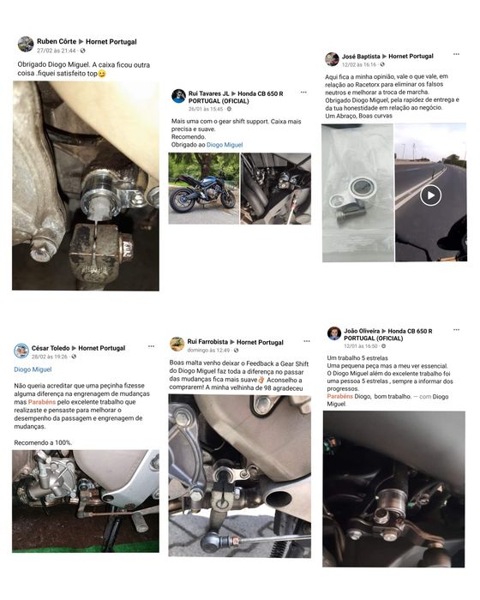
Task: Click the globe icon on César Toledo's post
Action: pos(74,357)
